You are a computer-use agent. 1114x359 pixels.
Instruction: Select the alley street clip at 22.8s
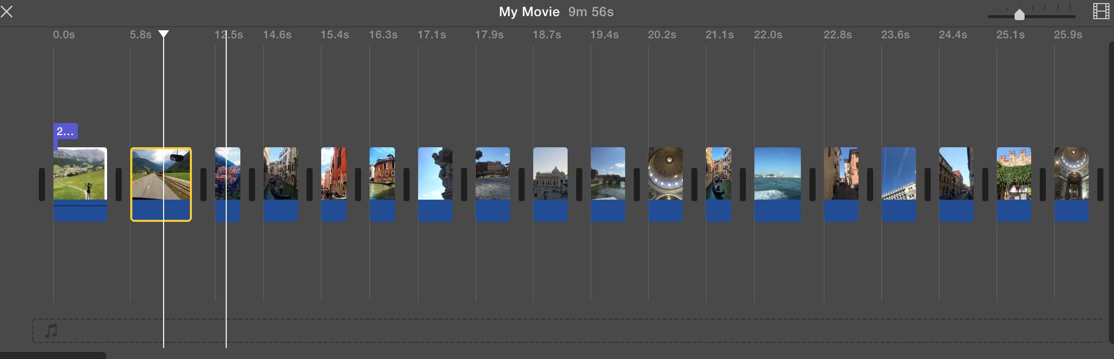coord(841,184)
